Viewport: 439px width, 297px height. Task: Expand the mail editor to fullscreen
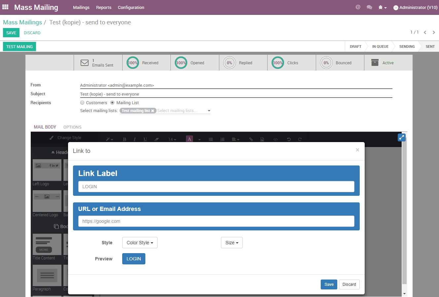pyautogui.click(x=401, y=137)
